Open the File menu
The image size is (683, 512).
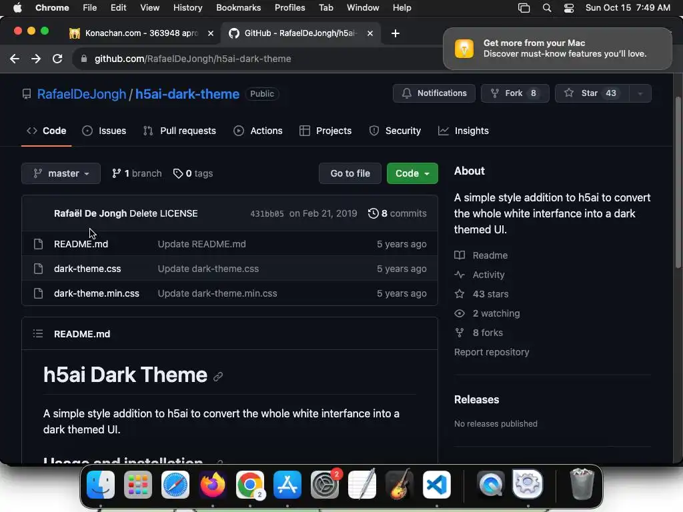click(90, 8)
